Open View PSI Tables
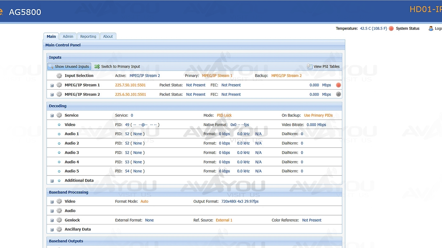The image size is (442, 248). [x=323, y=66]
